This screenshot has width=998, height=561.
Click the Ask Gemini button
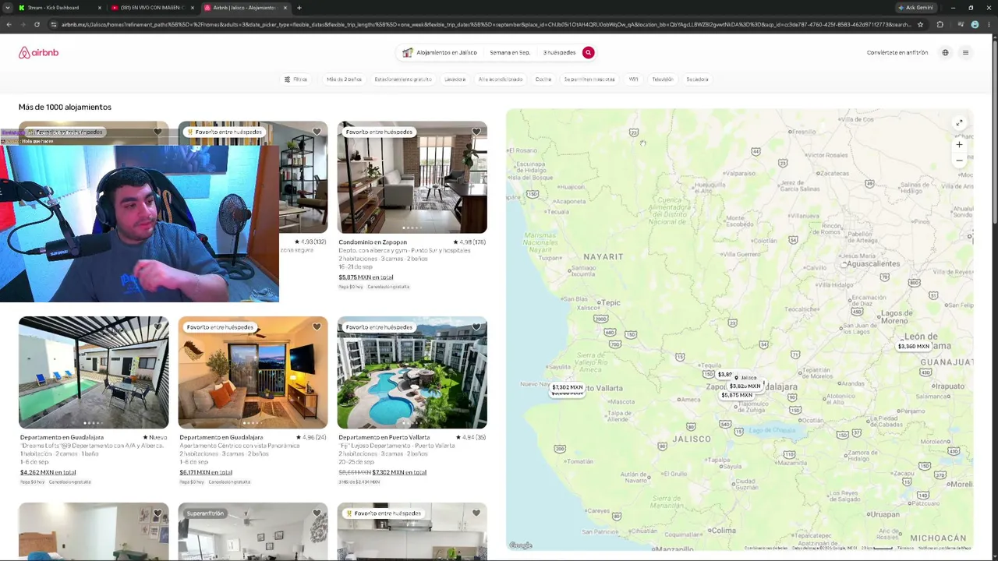[x=916, y=8]
